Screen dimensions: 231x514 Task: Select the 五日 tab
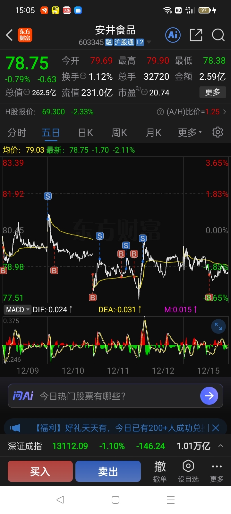51,132
